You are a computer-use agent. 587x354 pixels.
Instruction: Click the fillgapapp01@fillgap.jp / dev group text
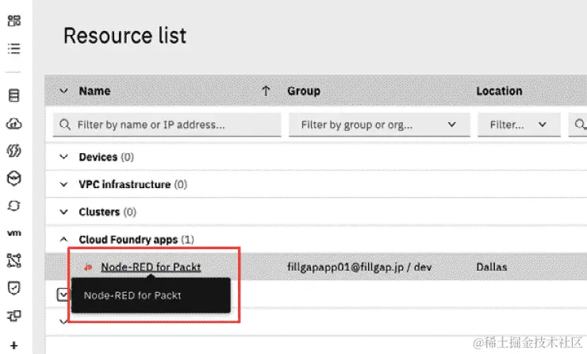[x=359, y=267]
